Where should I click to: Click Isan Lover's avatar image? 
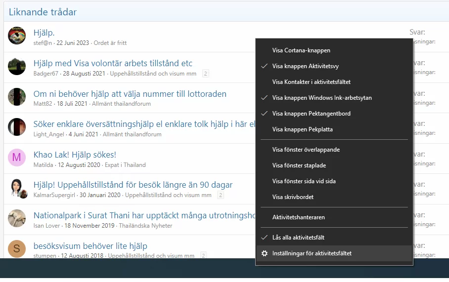(17, 218)
